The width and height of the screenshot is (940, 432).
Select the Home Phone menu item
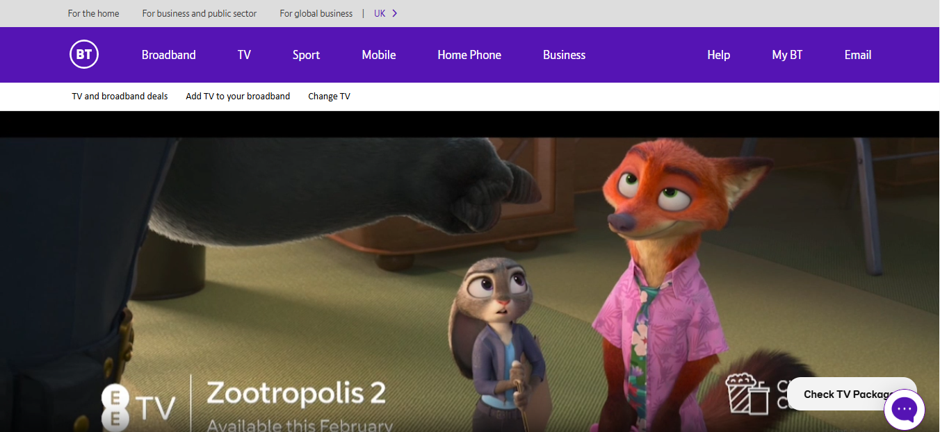[x=469, y=54]
